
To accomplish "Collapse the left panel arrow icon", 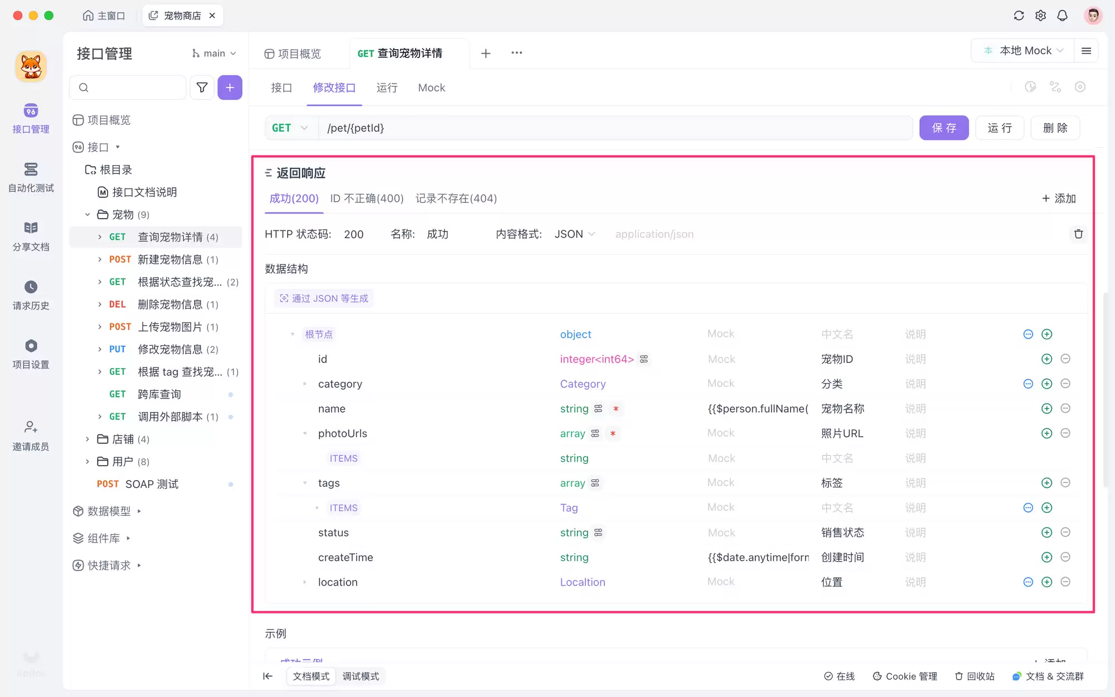I will [268, 676].
